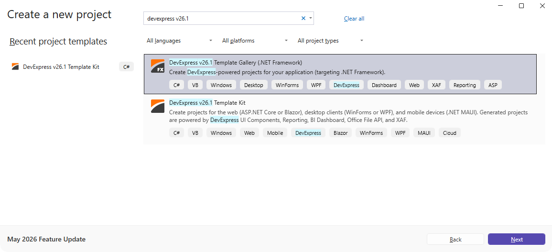The width and height of the screenshot is (552, 252).
Task: Click the Dashboard tag on Template Gallery
Action: tap(384, 85)
